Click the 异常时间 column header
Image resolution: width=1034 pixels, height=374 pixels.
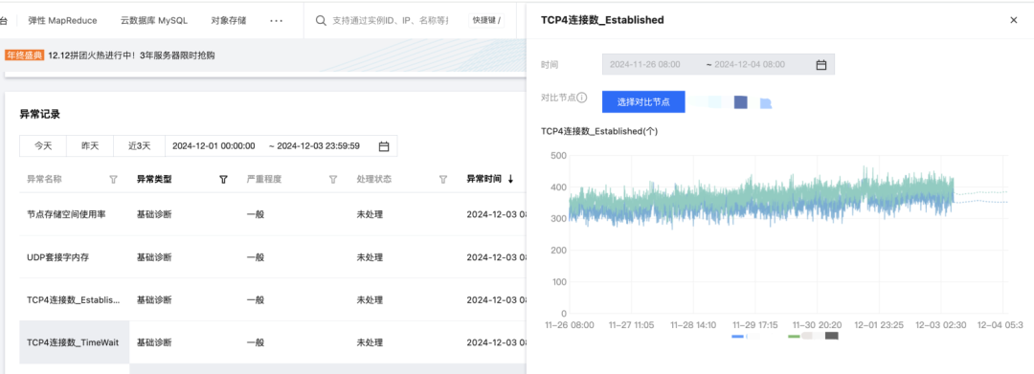(x=484, y=179)
